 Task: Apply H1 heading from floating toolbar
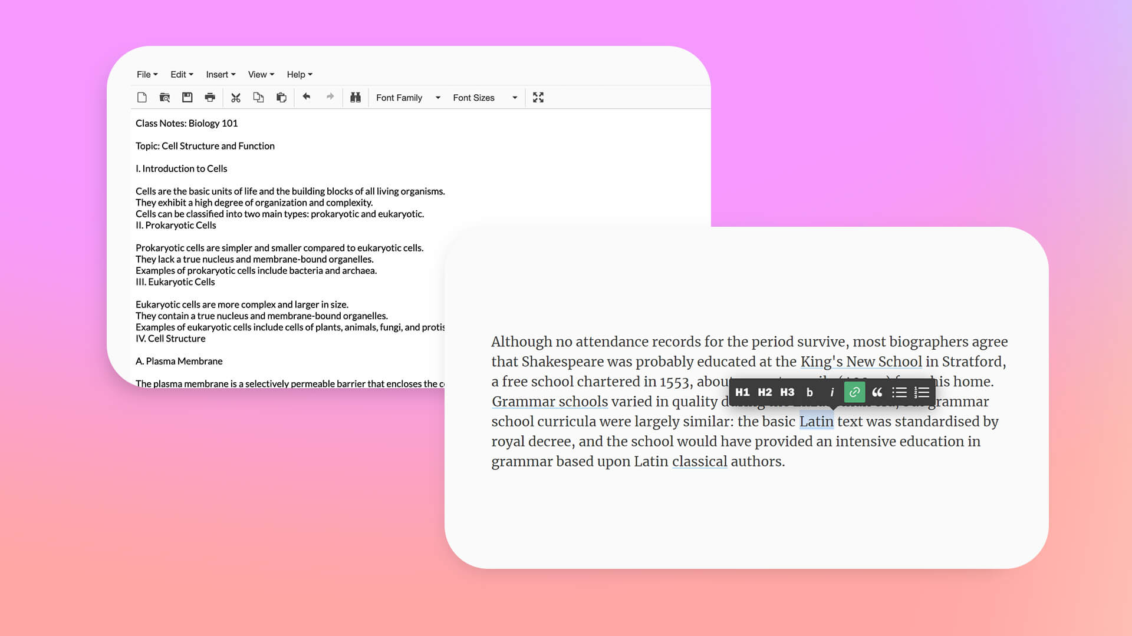pos(742,392)
